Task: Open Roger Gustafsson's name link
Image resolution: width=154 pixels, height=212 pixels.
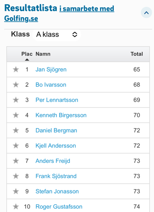Action: tap(59, 206)
